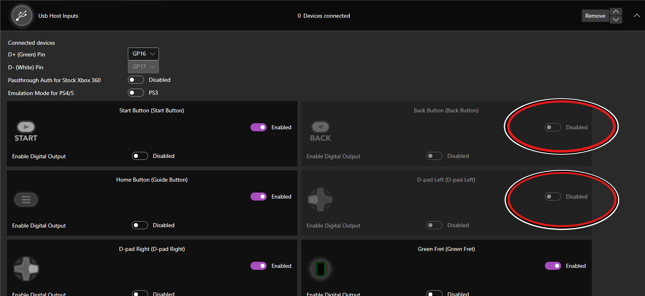Open the D+ (Green) Pin GP16 dropdown
The height and width of the screenshot is (296, 645).
click(143, 54)
